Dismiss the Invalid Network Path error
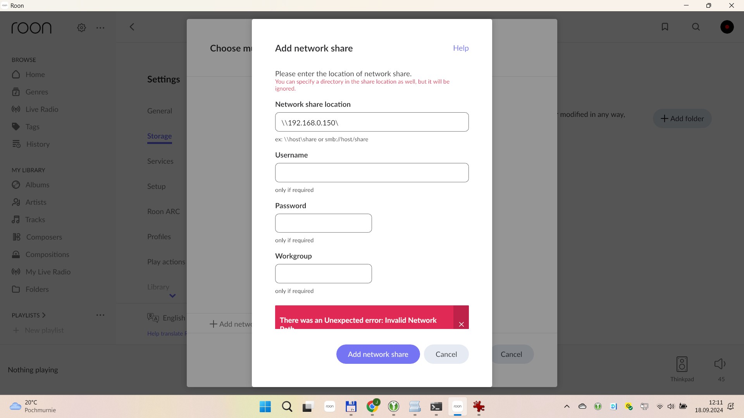This screenshot has width=744, height=418. click(461, 324)
